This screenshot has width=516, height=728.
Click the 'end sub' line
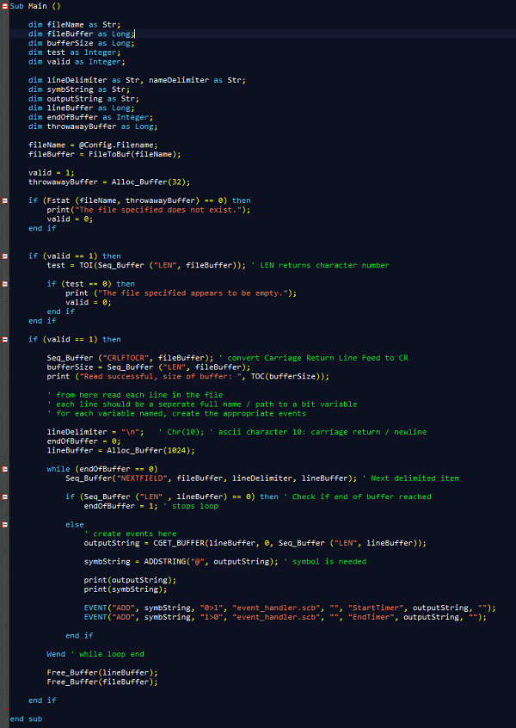[x=26, y=719]
